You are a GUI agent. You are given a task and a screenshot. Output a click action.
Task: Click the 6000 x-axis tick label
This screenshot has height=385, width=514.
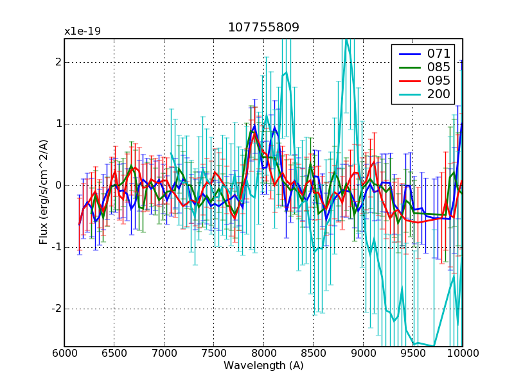64,353
